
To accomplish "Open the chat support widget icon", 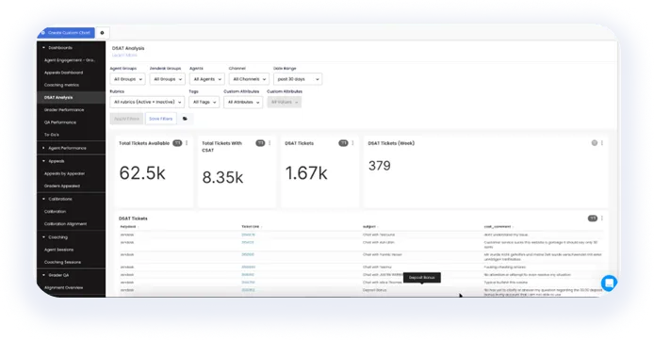I will click(x=609, y=283).
